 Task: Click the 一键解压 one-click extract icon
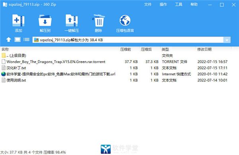[x=72, y=20]
